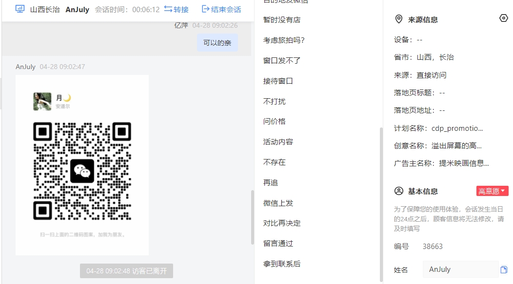Click the 可以的亲 message bubble
513x284 pixels.
pyautogui.click(x=217, y=43)
